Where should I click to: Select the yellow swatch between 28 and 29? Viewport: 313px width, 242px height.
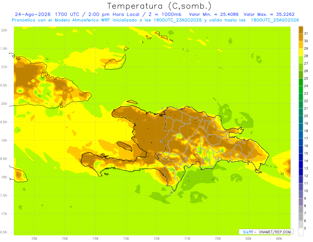(301, 52)
